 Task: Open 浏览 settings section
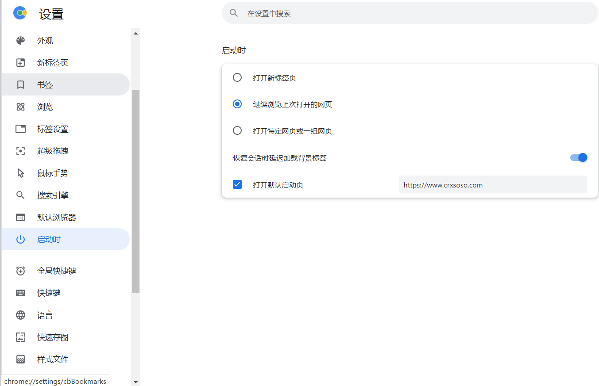click(x=66, y=107)
